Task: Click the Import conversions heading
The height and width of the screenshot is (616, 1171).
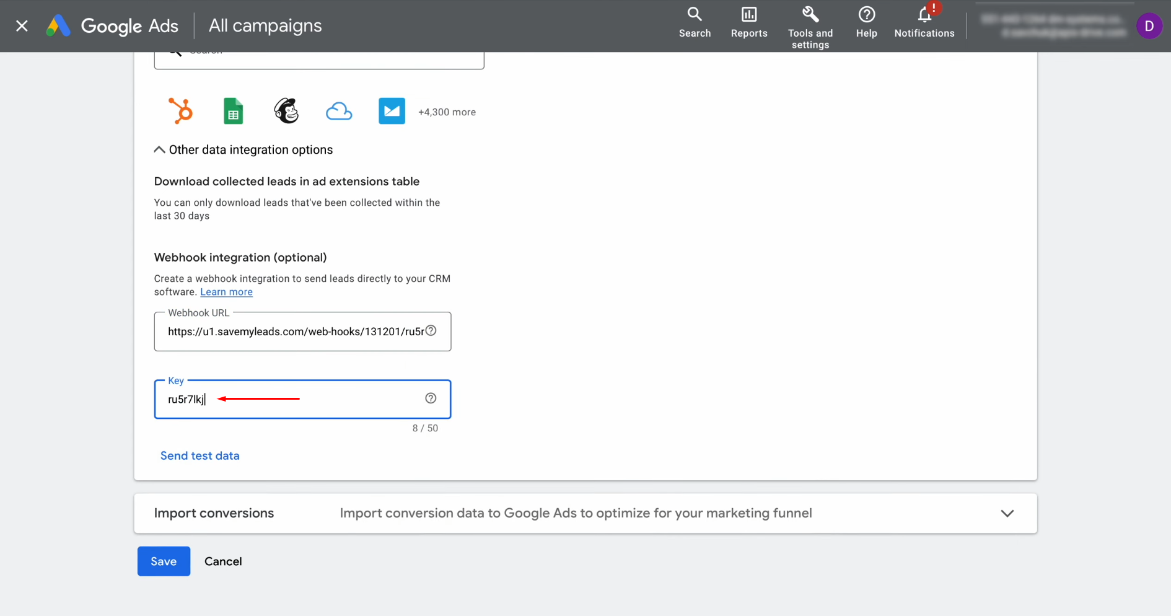Action: (x=214, y=513)
